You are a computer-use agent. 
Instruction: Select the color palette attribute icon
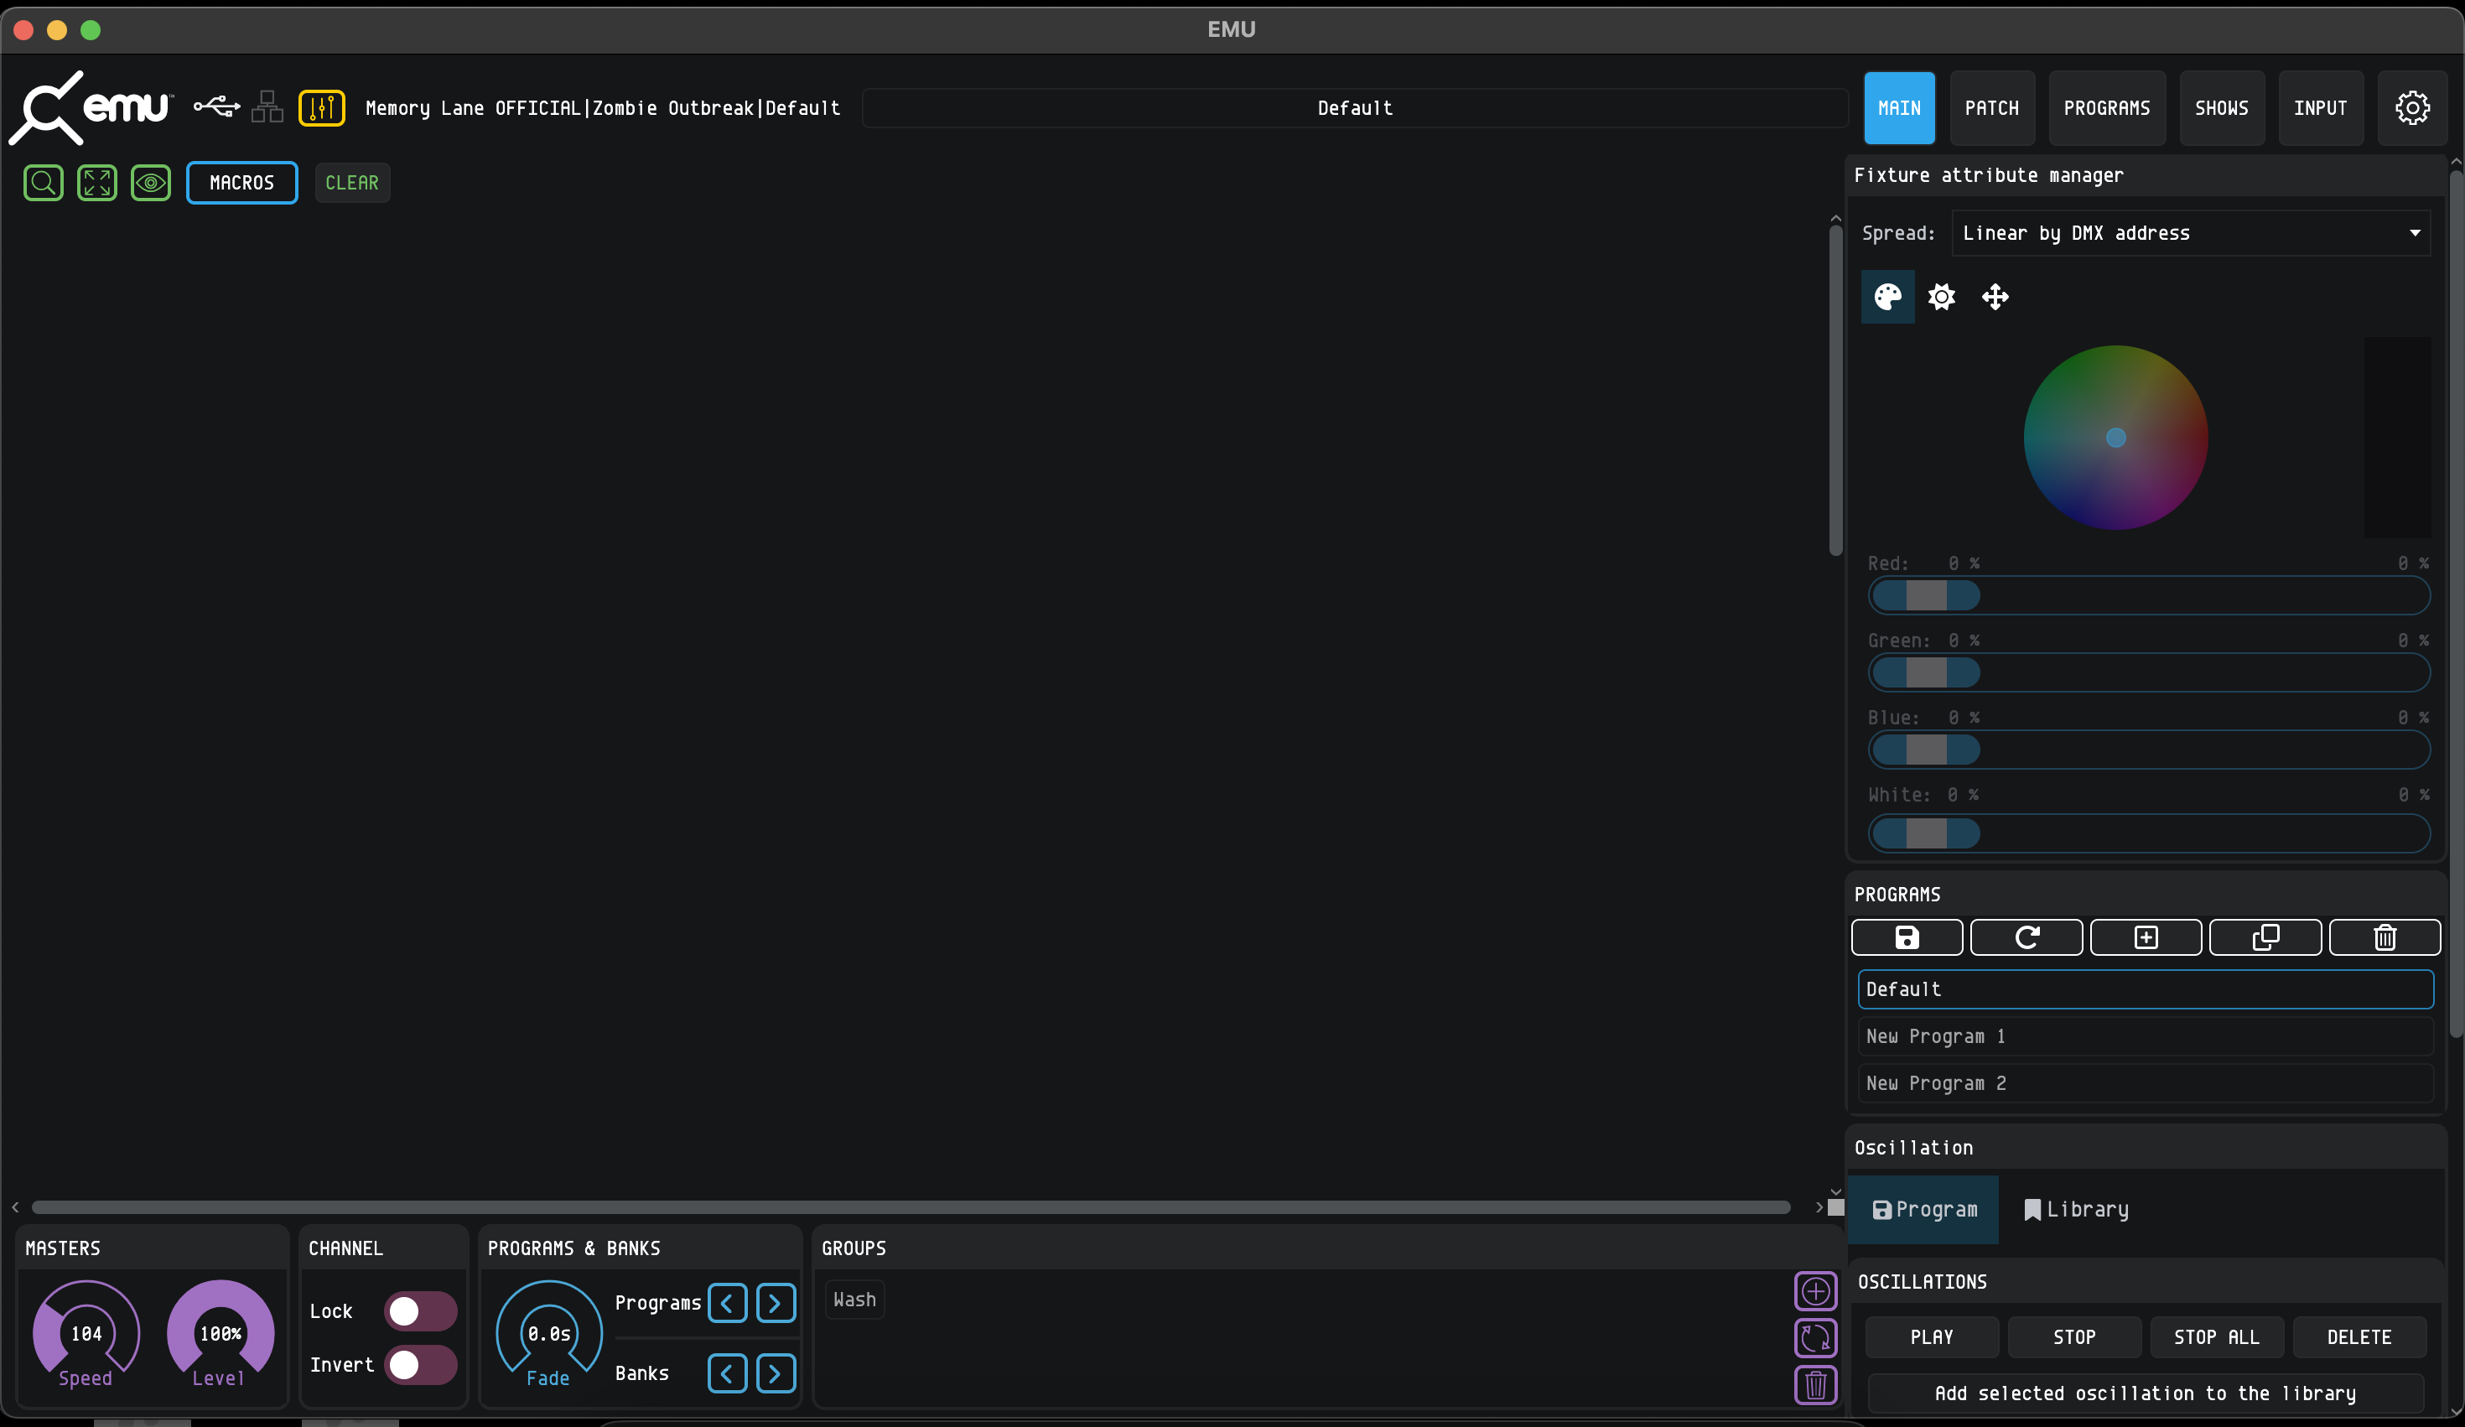tap(1886, 296)
